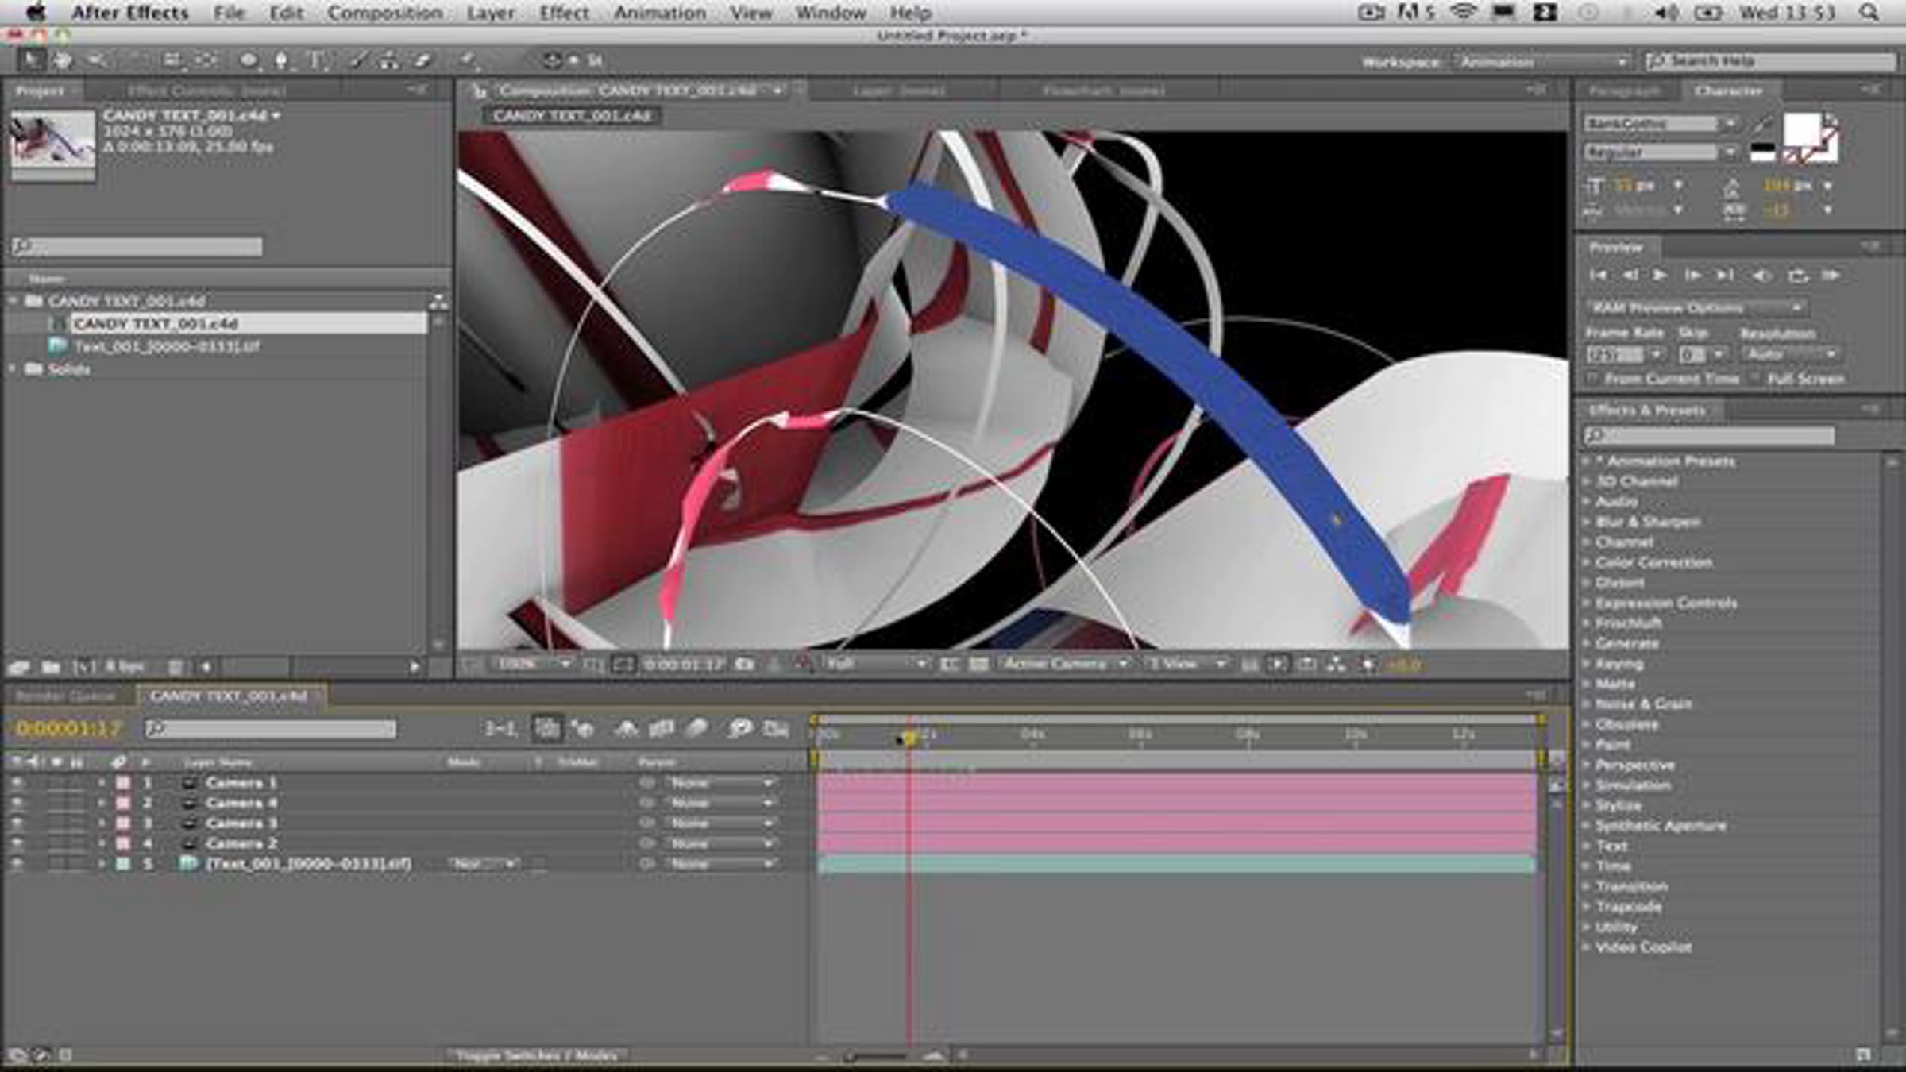Hide the Camera 4 layer
The image size is (1906, 1072).
[x=17, y=803]
